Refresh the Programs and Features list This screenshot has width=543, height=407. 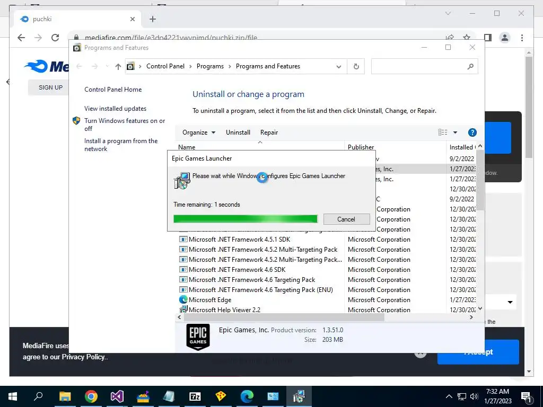pos(356,66)
